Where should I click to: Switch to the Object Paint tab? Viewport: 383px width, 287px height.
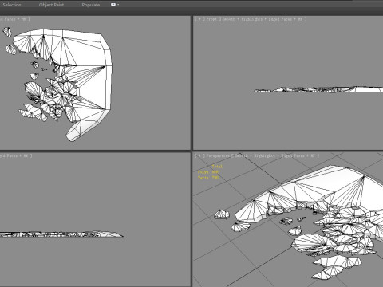tap(51, 5)
